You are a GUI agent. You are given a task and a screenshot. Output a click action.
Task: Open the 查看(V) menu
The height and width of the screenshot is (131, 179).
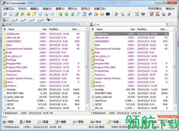(60, 9)
